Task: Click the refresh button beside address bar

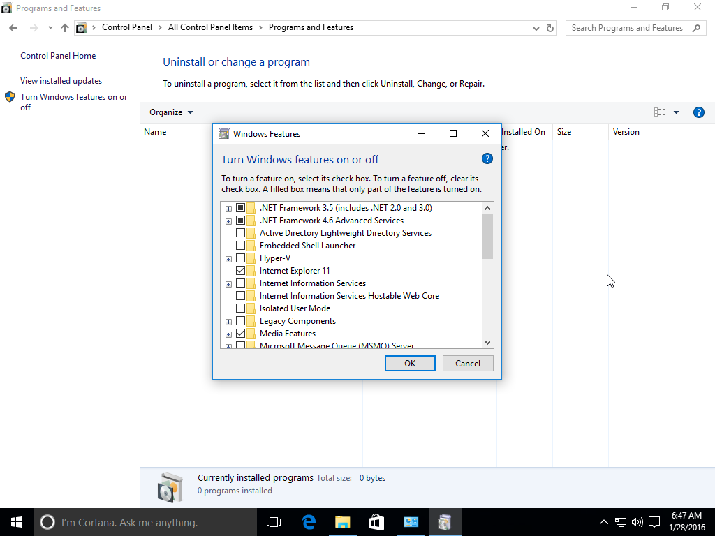Action: [550, 28]
